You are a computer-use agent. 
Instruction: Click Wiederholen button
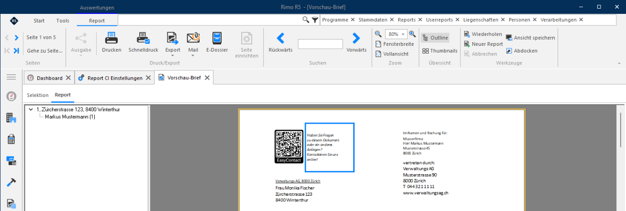pos(482,34)
